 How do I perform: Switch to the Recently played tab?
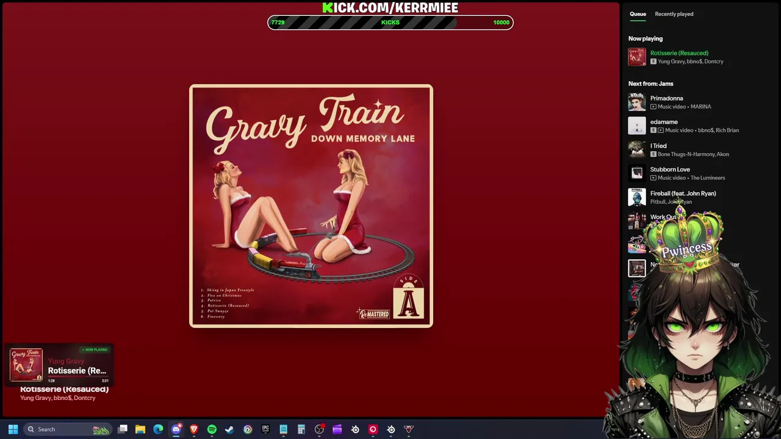pyautogui.click(x=674, y=14)
